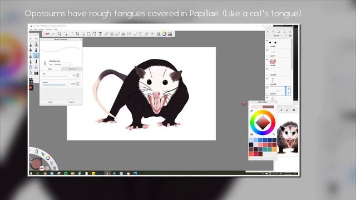
Task: Click the round color puck in the lagoon
Action: 36,163
